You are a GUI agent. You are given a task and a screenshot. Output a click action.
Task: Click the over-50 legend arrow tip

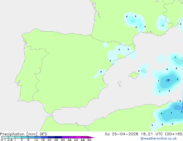coord(91,137)
